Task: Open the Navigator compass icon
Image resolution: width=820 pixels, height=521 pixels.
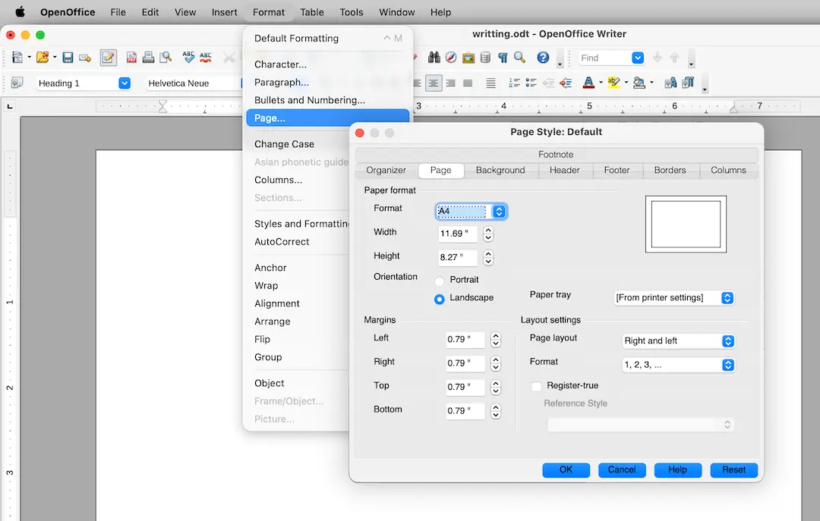Action: click(x=451, y=58)
